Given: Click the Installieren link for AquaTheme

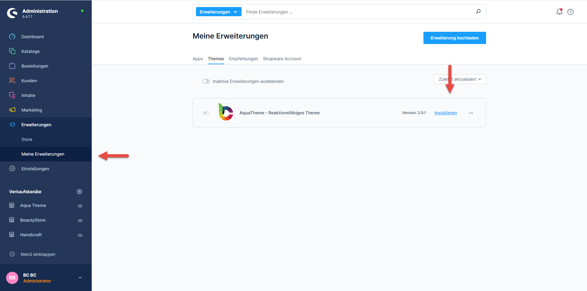Looking at the screenshot, I should click(445, 113).
